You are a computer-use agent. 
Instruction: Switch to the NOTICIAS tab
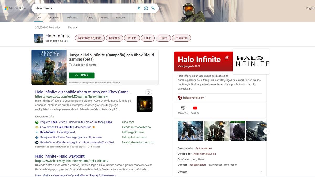click(x=121, y=18)
